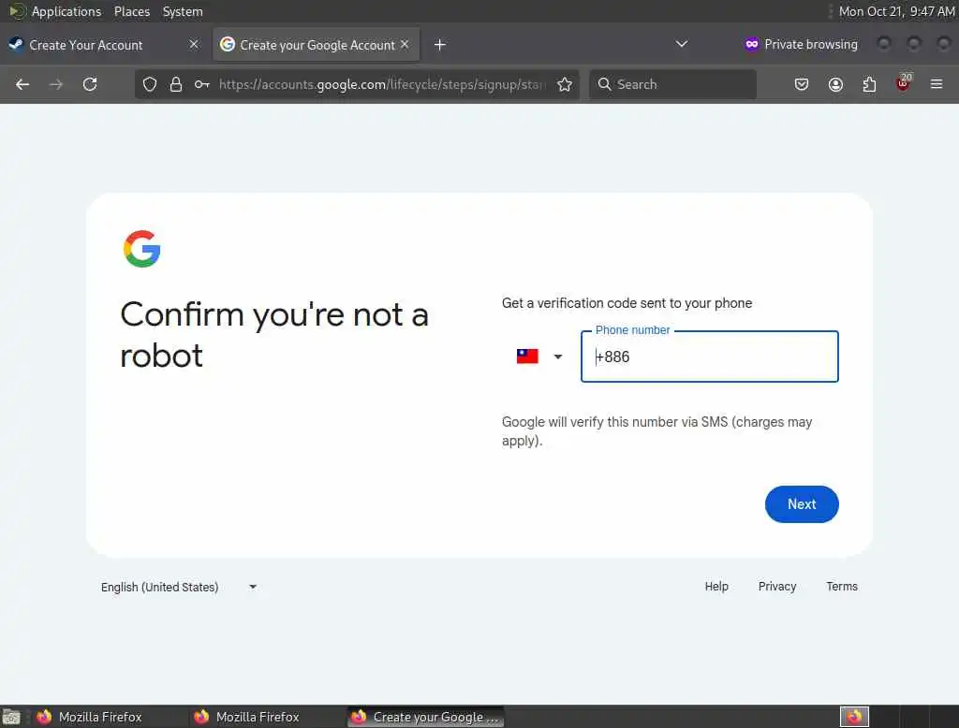View site security lock information

[x=176, y=84]
